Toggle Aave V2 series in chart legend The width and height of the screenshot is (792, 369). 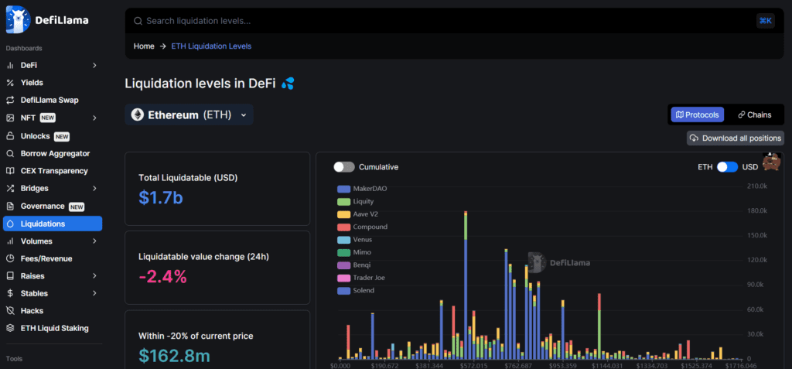coord(357,214)
